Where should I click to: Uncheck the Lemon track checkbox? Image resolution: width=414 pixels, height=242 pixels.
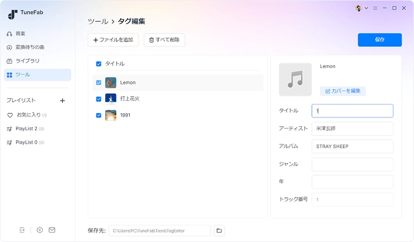click(x=99, y=83)
